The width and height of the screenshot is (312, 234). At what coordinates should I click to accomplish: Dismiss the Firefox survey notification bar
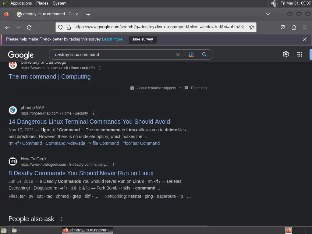coord(304,39)
